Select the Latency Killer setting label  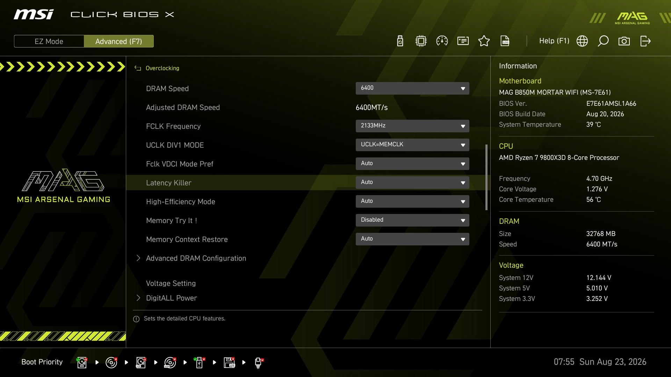(x=169, y=183)
